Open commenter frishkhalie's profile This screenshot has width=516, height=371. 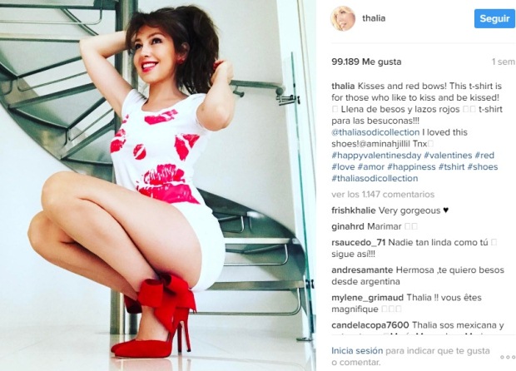click(354, 210)
